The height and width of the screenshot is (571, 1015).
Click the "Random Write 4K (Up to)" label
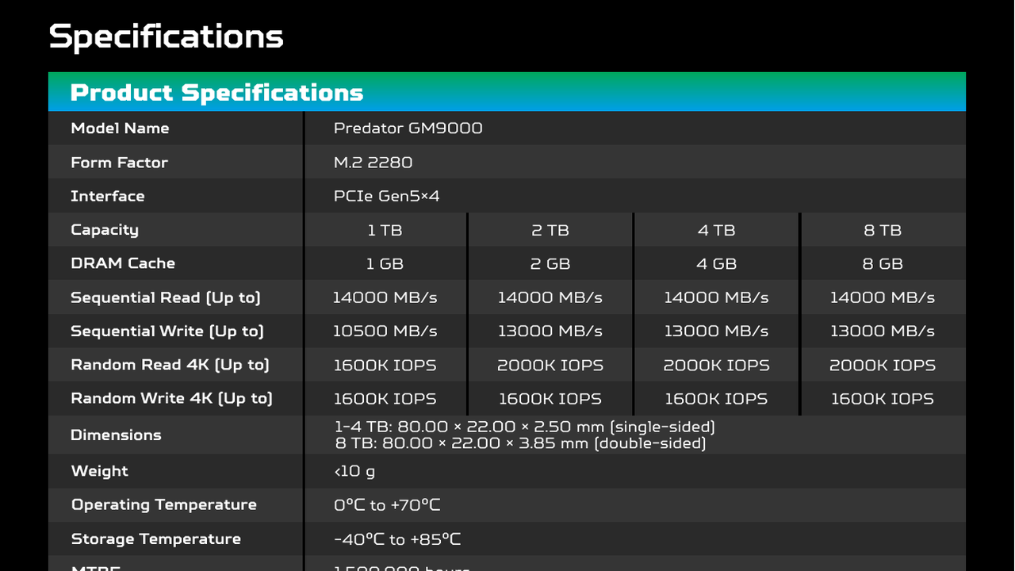pos(171,398)
